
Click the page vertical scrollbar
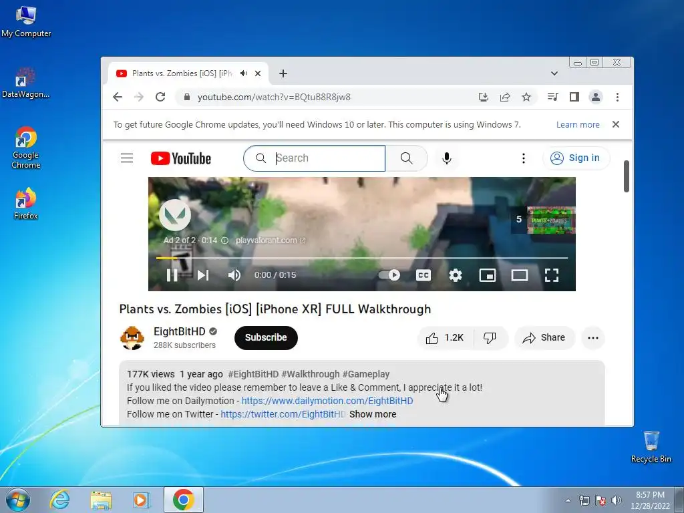627,176
